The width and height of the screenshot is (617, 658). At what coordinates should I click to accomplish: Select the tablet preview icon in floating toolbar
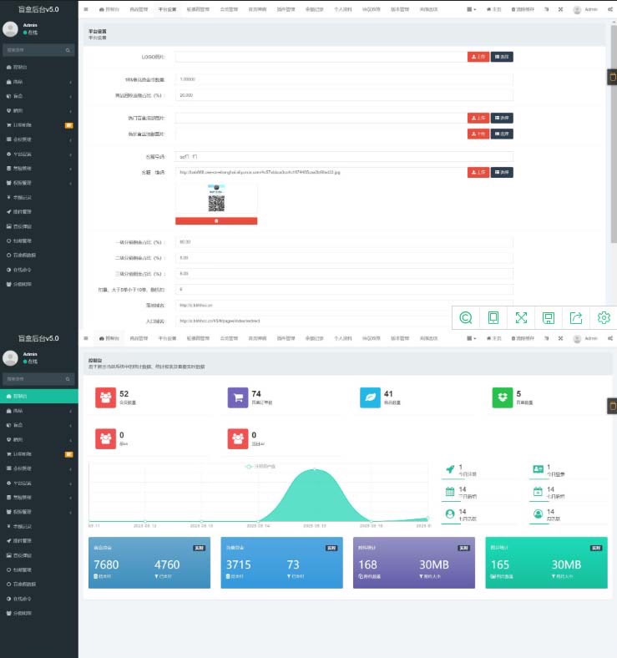click(493, 317)
